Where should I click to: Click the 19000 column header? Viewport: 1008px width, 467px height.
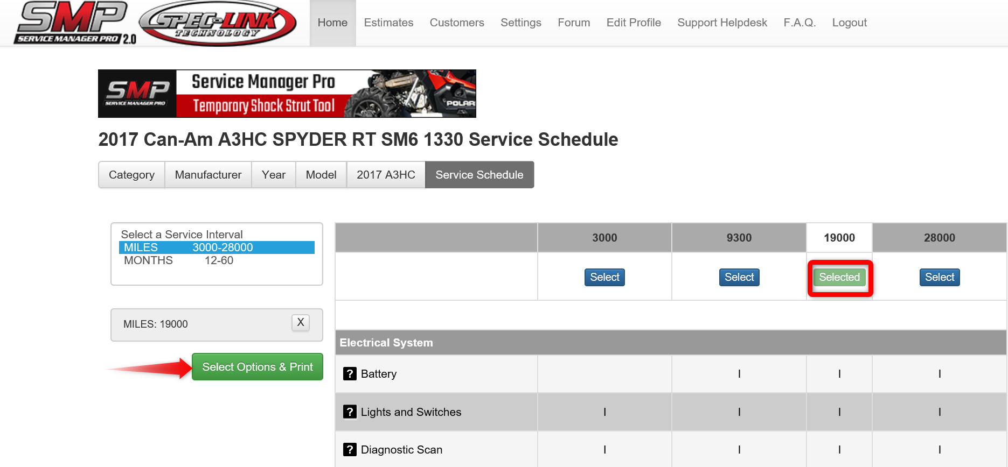pyautogui.click(x=839, y=238)
